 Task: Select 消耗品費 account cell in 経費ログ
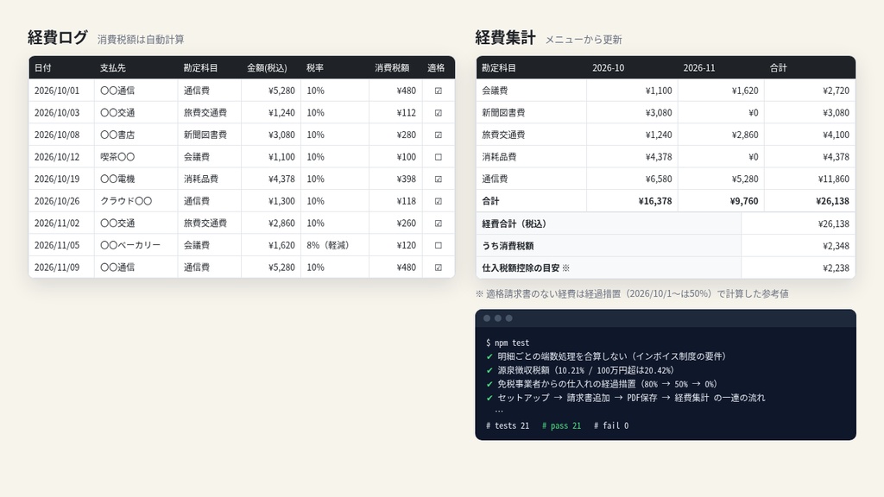click(209, 179)
